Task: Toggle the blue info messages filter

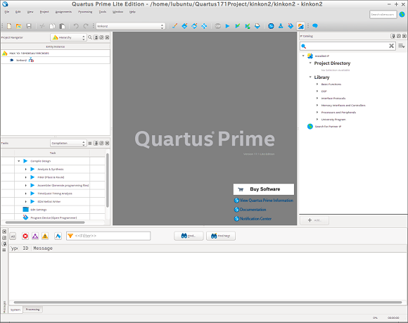Action: [x=58, y=236]
